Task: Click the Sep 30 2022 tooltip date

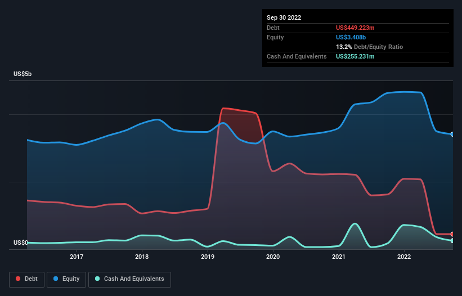Action: (284, 17)
